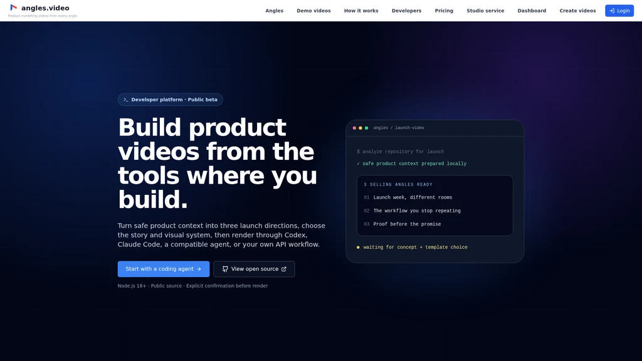Image resolution: width=642 pixels, height=361 pixels.
Task: Start with a coding agent
Action: tap(164, 269)
